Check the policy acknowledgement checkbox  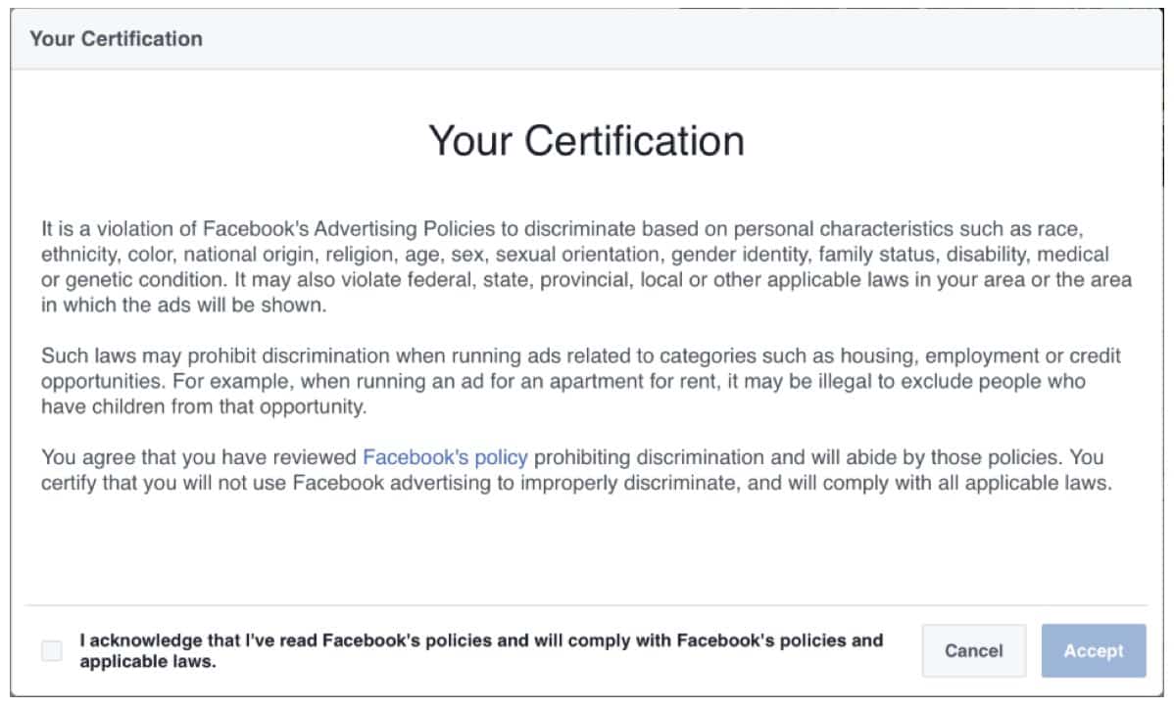[x=52, y=651]
